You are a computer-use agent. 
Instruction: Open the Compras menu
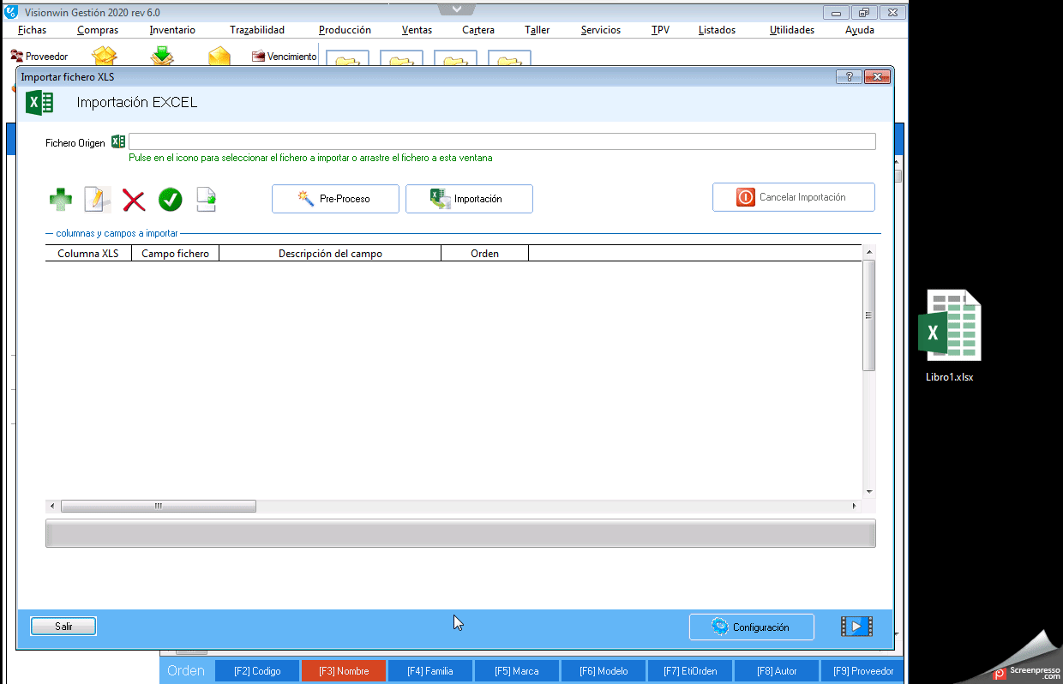pos(98,30)
